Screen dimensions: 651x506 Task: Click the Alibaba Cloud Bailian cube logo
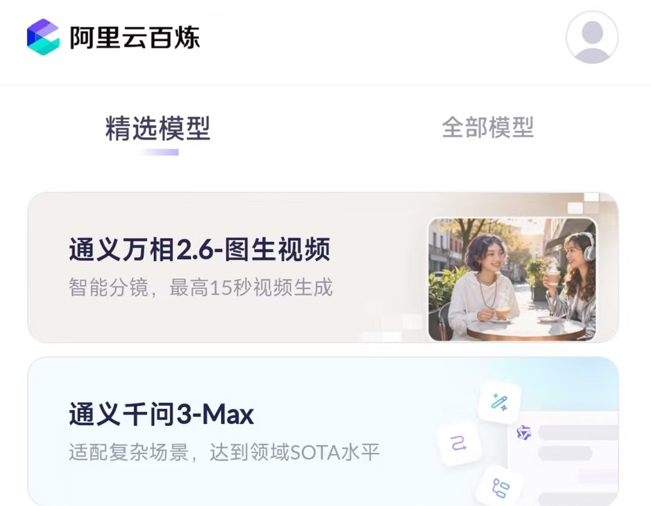(x=43, y=37)
